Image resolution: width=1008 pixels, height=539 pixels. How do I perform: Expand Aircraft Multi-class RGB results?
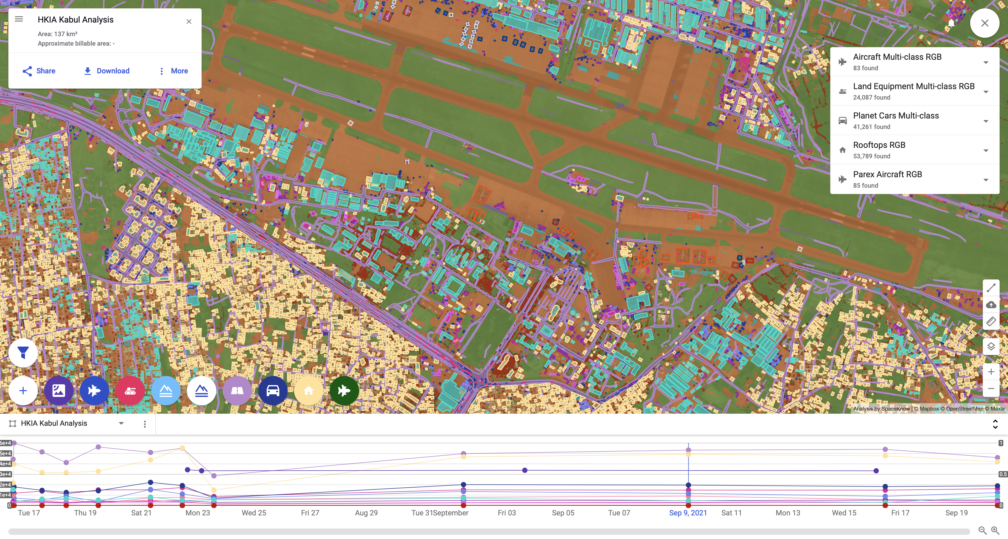click(x=986, y=63)
